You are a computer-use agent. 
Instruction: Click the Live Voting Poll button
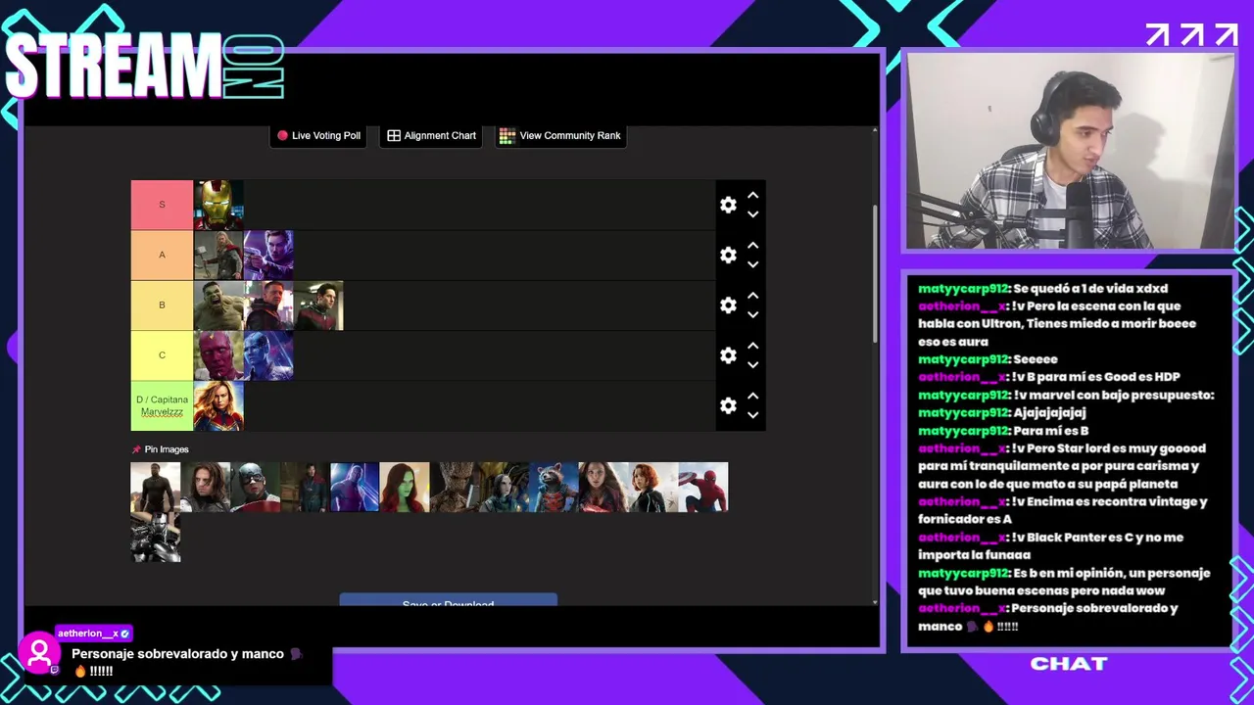[x=318, y=136]
